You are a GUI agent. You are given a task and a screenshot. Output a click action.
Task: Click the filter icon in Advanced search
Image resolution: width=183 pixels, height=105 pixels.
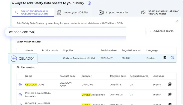pyautogui.click(x=151, y=31)
